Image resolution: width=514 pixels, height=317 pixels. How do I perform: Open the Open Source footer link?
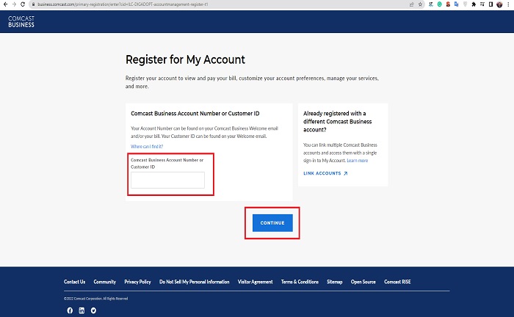(363, 282)
